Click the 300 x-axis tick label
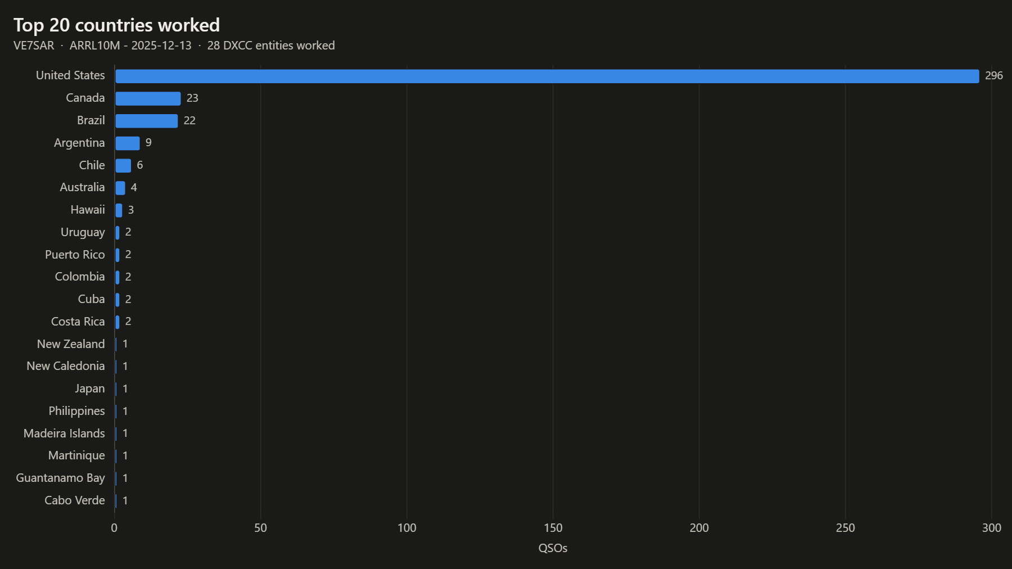Screen dimensions: 1012x569 point(992,528)
